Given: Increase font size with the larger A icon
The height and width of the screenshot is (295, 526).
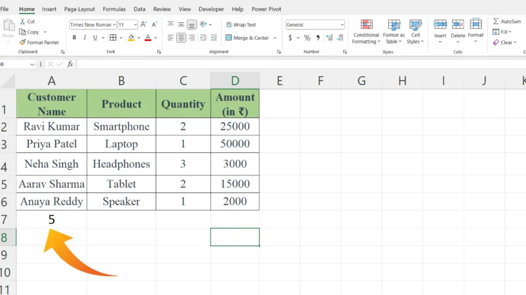Looking at the screenshot, I should coord(144,25).
